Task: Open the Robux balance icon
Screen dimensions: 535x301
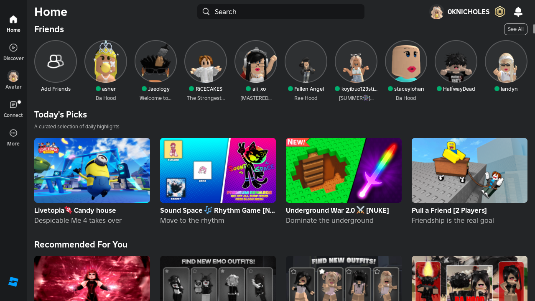Action: point(500,12)
